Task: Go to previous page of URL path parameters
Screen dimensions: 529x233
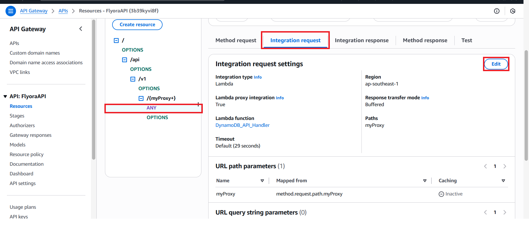Action: pyautogui.click(x=485, y=166)
